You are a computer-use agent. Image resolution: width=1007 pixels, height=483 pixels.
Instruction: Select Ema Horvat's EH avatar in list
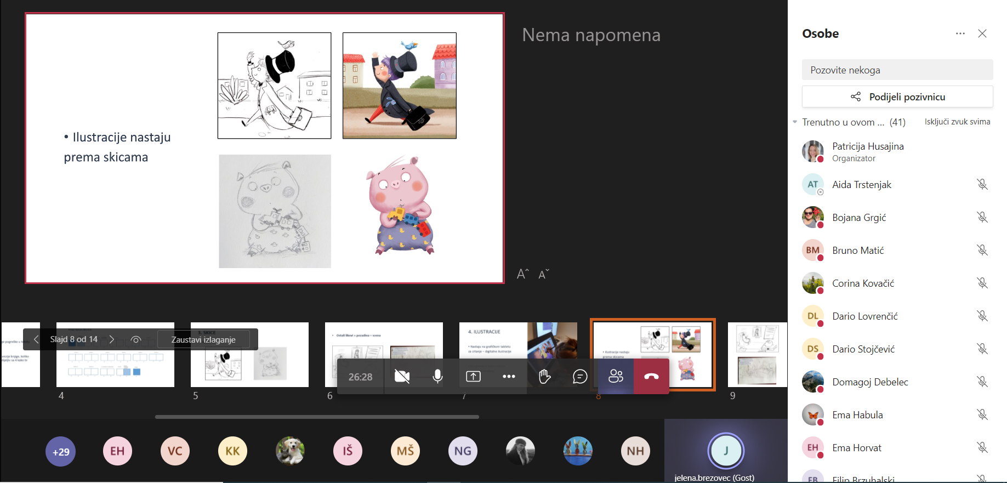pyautogui.click(x=813, y=447)
